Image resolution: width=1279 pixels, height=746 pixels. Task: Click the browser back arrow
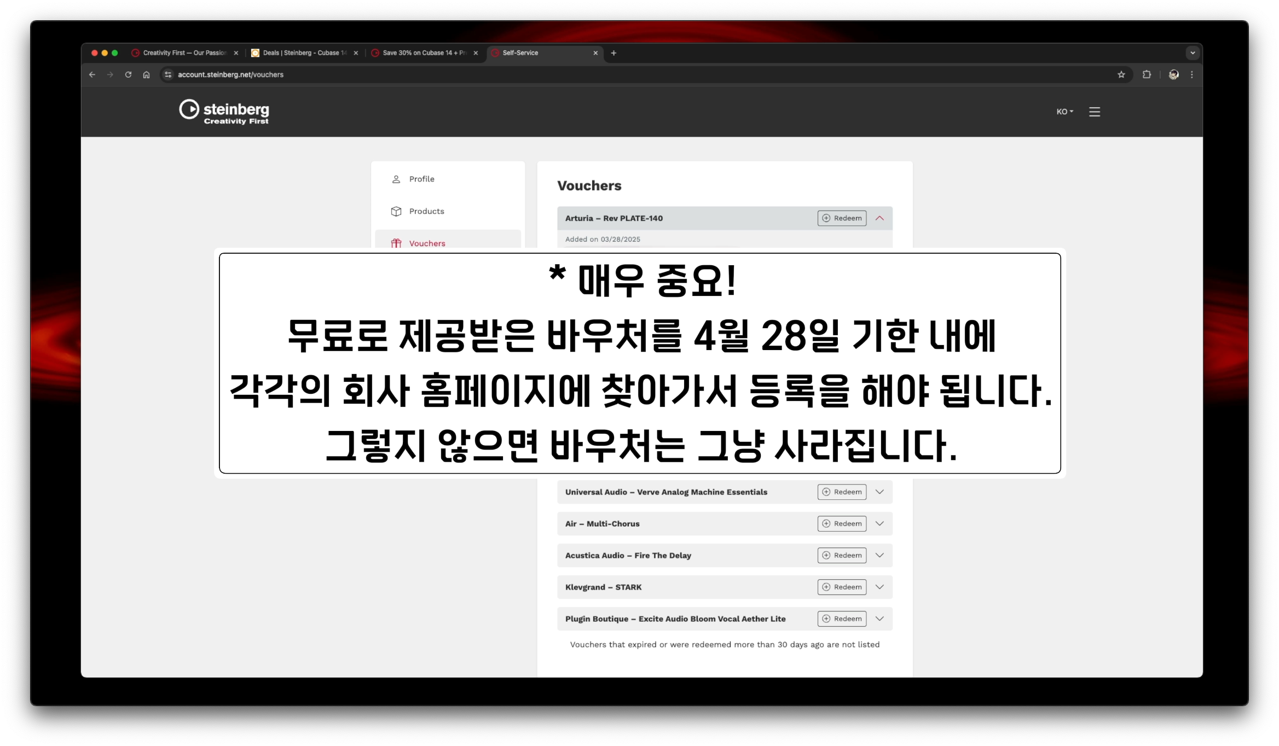point(92,75)
